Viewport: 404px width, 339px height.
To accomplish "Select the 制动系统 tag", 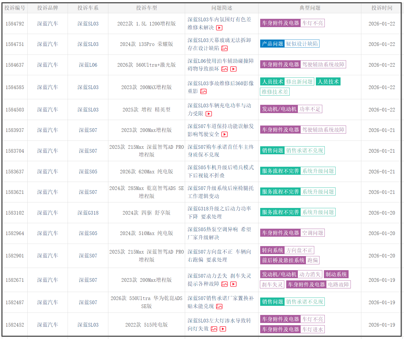I will [x=336, y=274].
